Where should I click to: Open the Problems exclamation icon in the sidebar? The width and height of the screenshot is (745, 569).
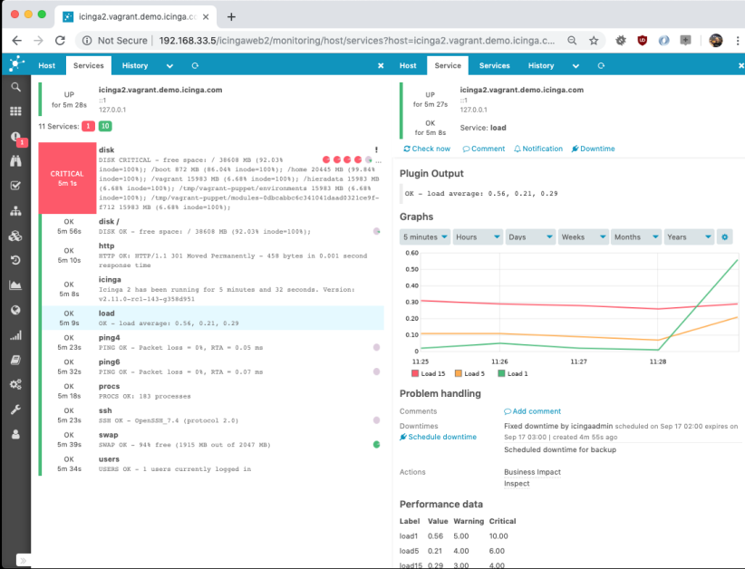pos(15,137)
